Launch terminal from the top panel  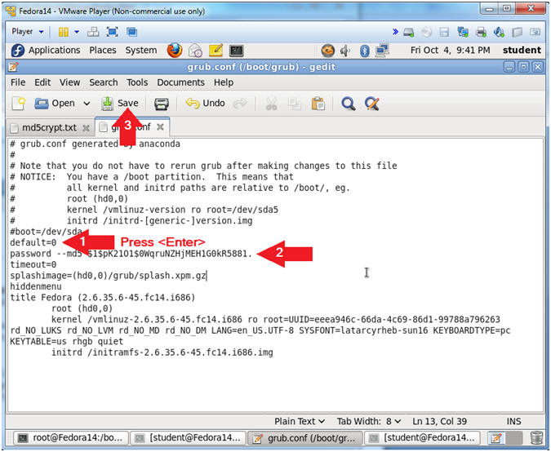pos(236,51)
